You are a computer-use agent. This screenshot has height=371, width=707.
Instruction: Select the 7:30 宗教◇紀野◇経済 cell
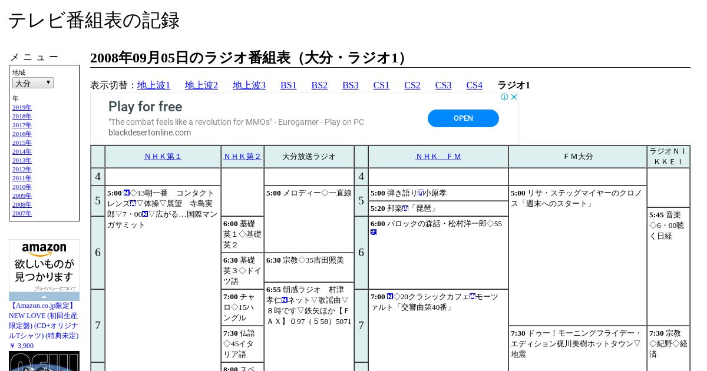click(668, 349)
